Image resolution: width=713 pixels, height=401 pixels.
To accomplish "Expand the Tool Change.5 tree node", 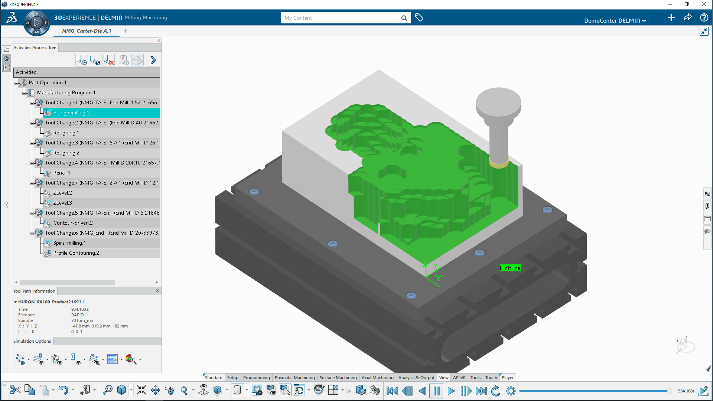I will coord(32,213).
